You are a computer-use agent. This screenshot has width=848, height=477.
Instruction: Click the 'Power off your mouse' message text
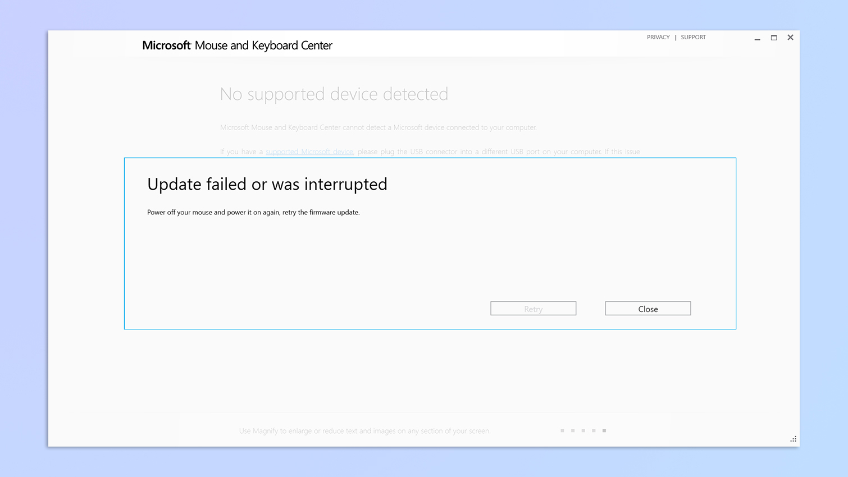click(253, 213)
